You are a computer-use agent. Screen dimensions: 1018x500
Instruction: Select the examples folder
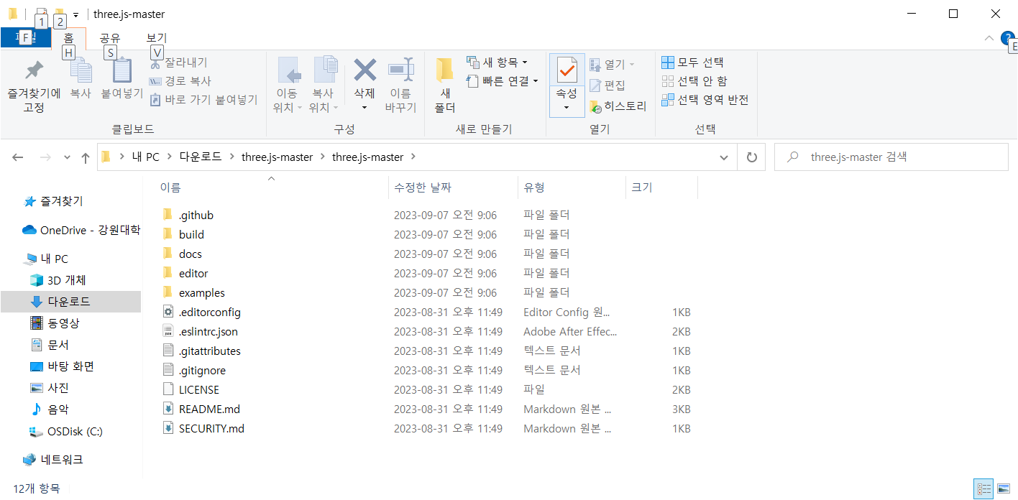click(x=201, y=292)
